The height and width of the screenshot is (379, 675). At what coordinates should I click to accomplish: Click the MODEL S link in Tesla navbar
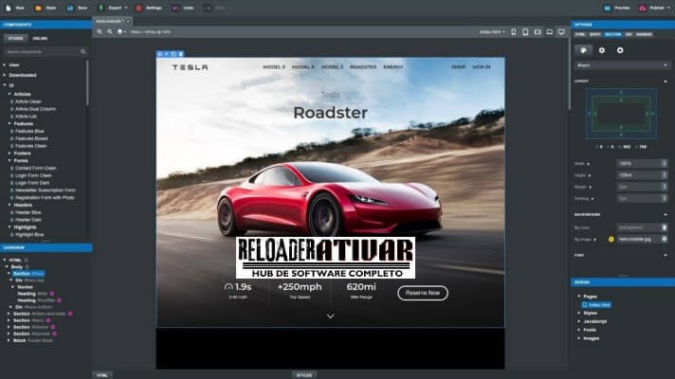[x=274, y=67]
